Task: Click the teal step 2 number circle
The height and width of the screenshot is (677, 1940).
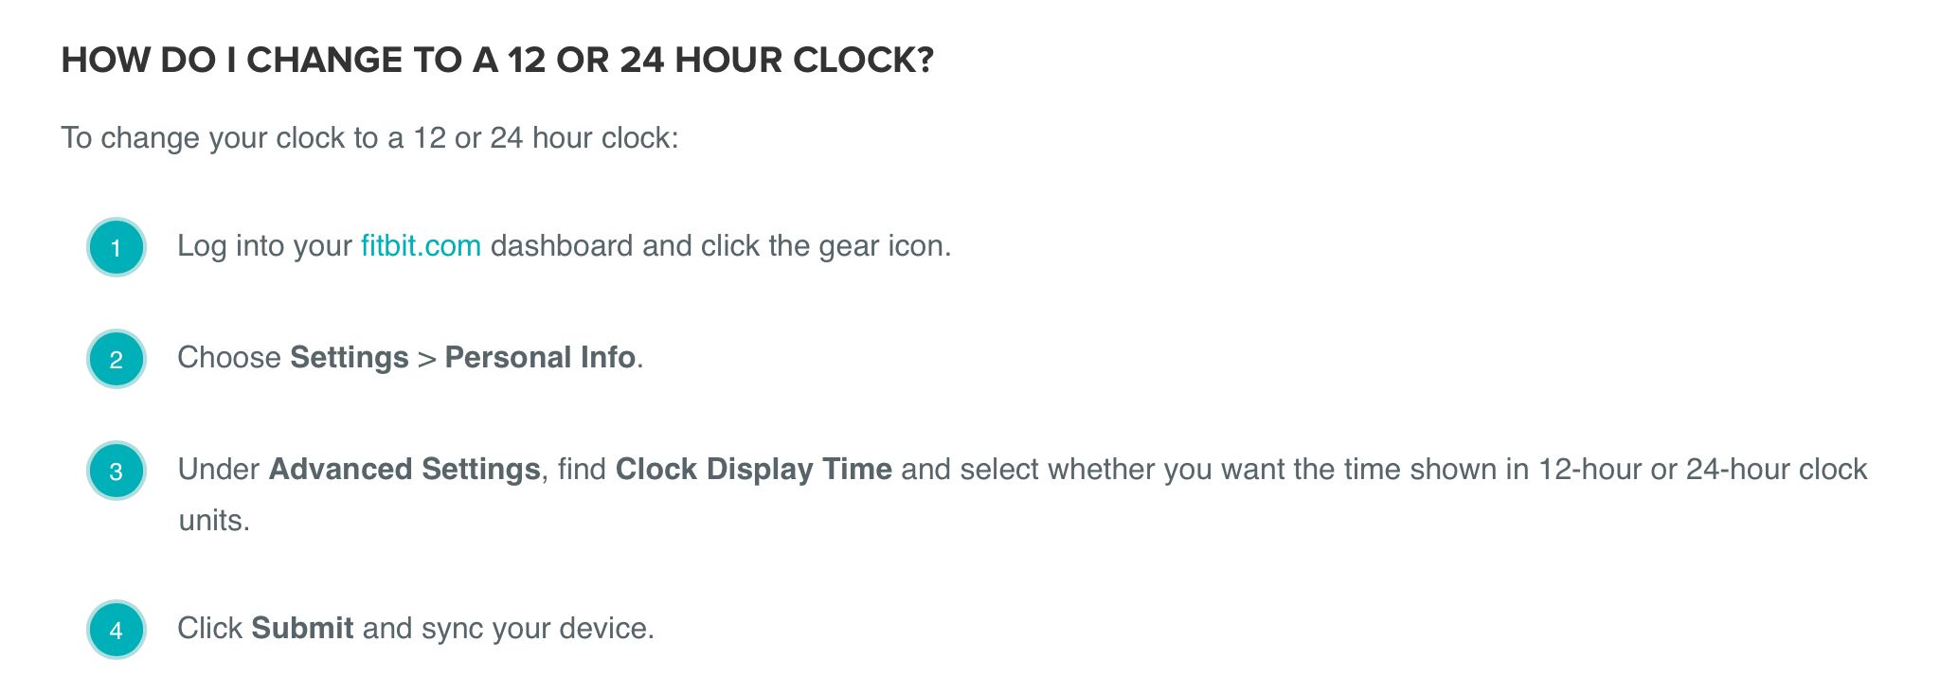Action: click(x=116, y=359)
